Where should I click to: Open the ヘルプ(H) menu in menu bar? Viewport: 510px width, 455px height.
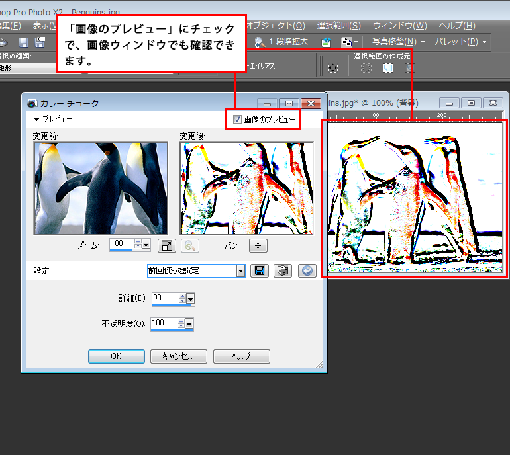[x=457, y=25]
